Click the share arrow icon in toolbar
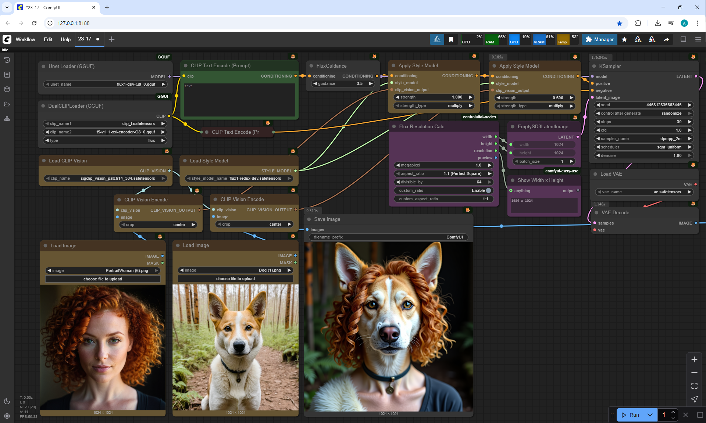Screen dimensions: 706x423 pos(666,39)
